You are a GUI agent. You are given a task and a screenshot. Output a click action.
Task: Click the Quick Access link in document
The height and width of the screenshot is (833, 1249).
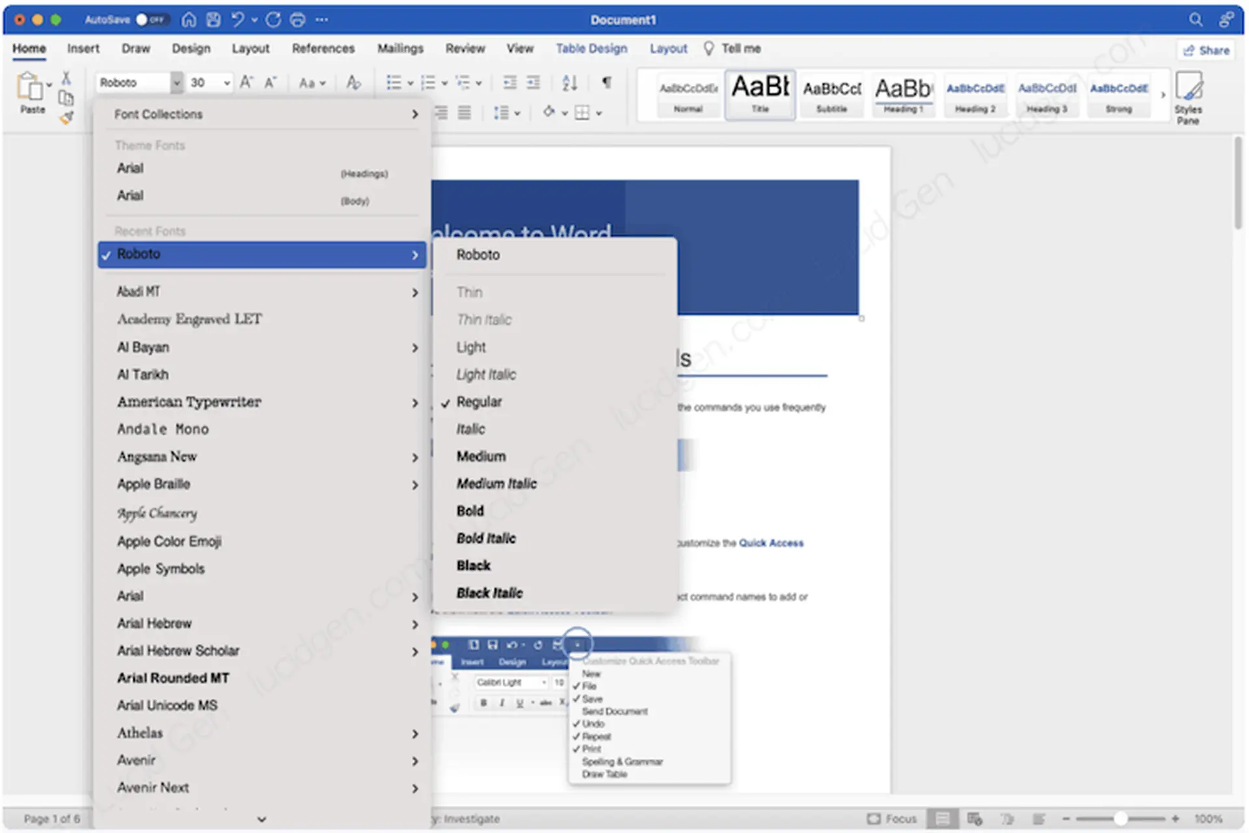pyautogui.click(x=771, y=543)
